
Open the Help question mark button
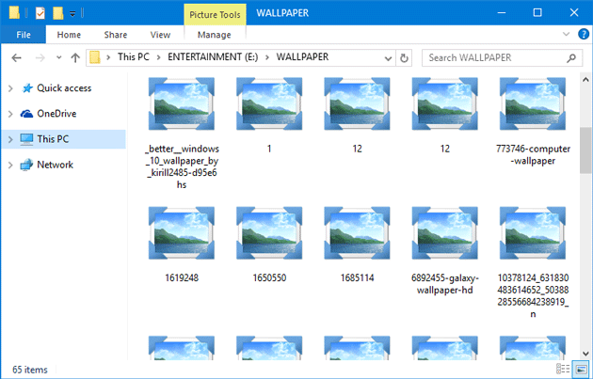point(584,35)
